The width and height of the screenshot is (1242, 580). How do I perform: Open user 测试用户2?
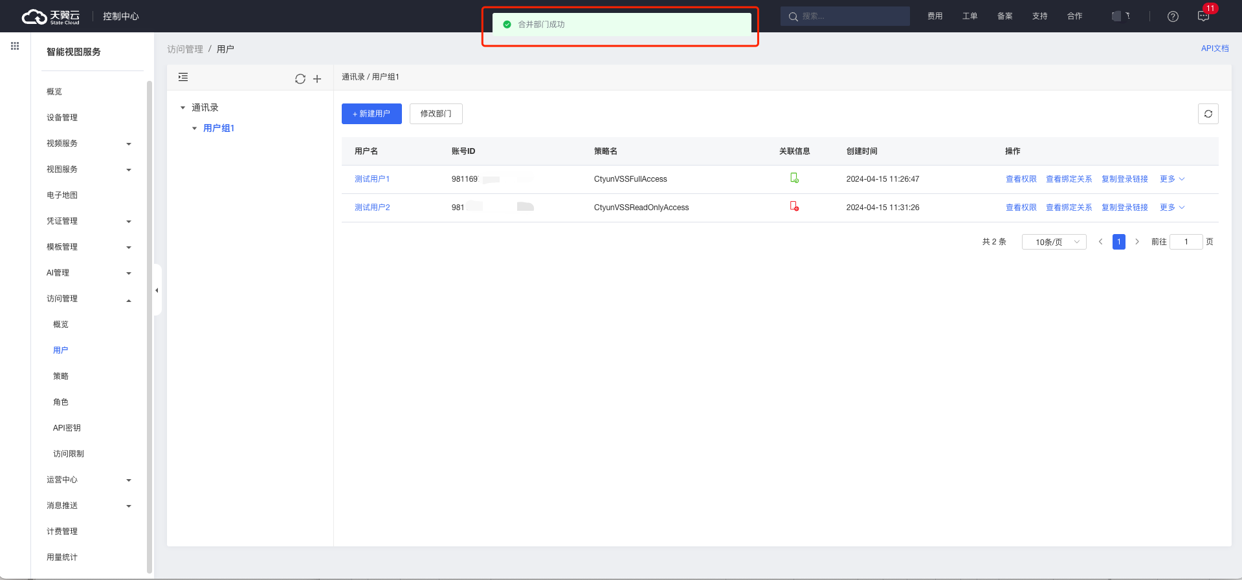click(x=372, y=208)
